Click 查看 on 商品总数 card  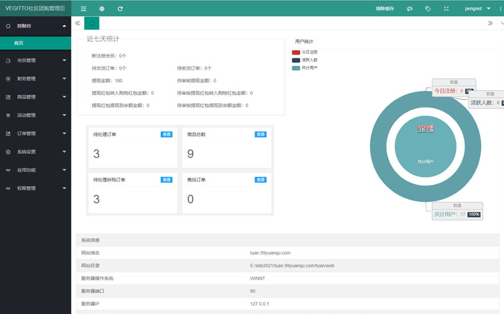click(261, 135)
